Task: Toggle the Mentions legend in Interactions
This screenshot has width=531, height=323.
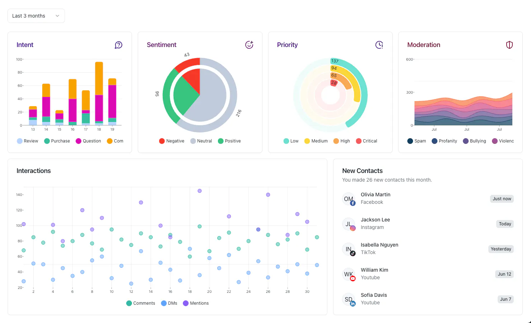Action: point(196,303)
